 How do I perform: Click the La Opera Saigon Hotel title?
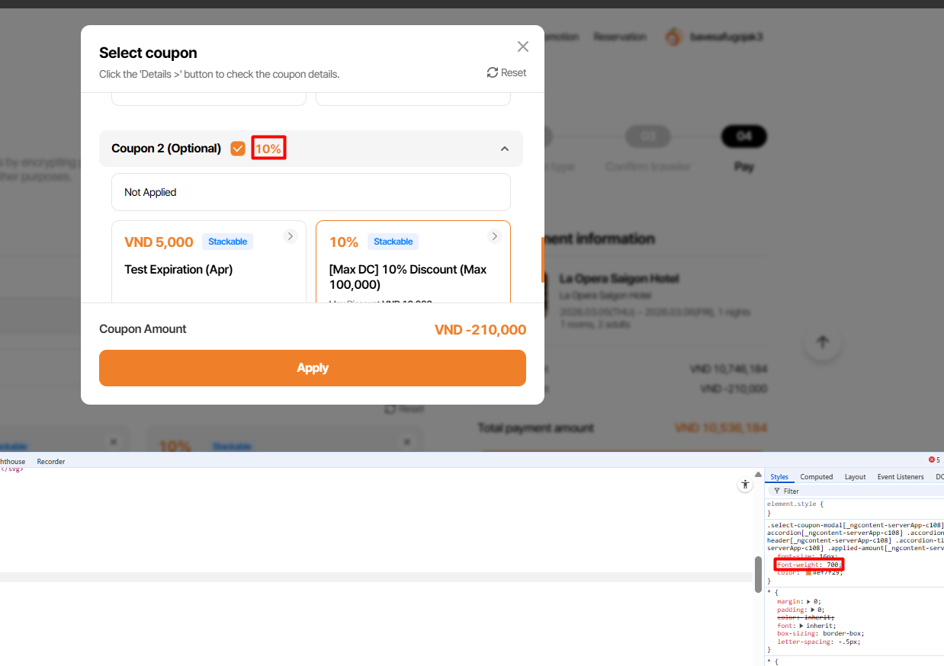[619, 279]
